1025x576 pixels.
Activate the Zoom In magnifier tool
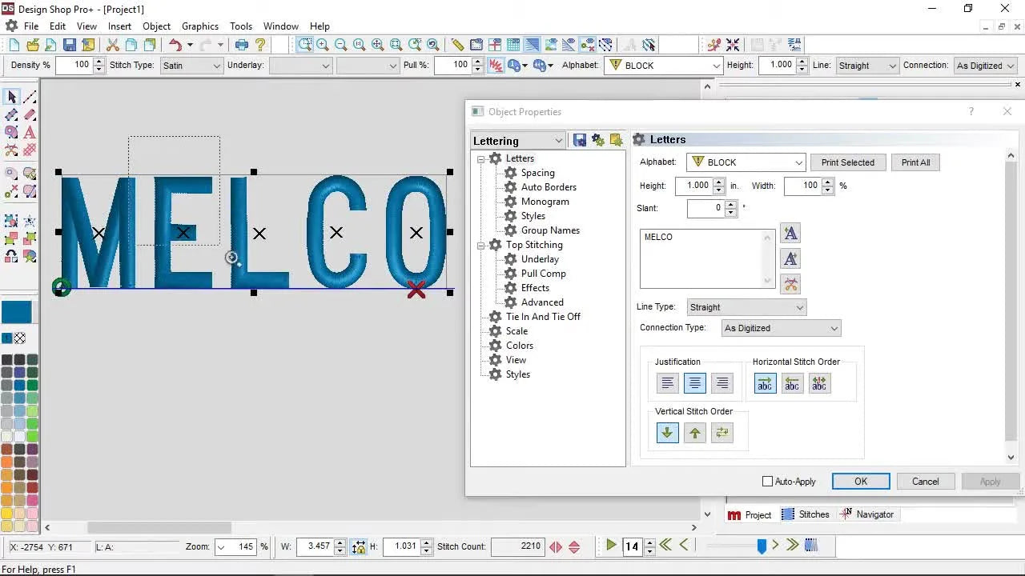pos(322,45)
